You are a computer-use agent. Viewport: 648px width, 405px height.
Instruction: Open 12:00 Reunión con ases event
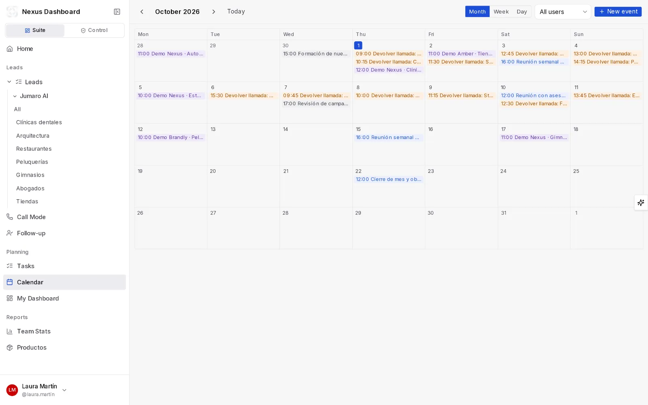[x=534, y=96]
